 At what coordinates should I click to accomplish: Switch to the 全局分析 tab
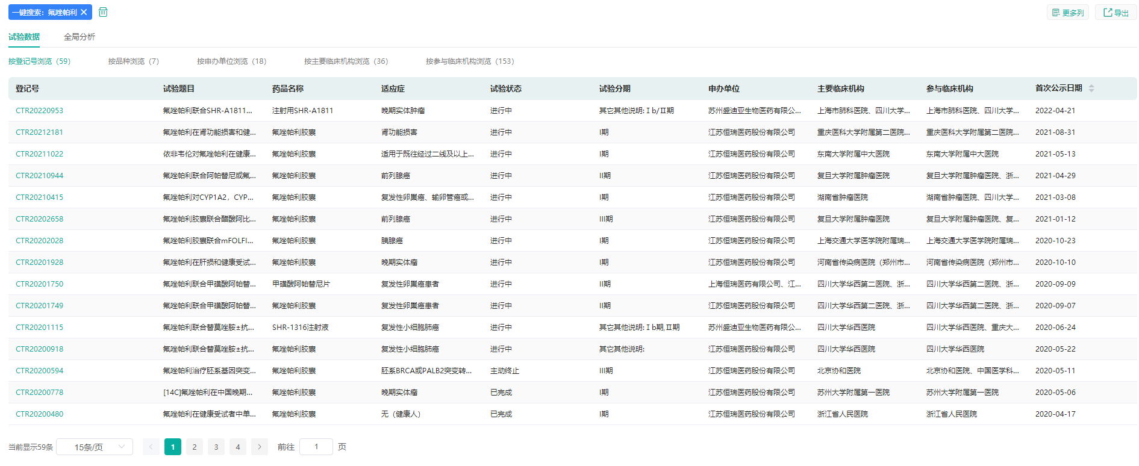coord(80,37)
